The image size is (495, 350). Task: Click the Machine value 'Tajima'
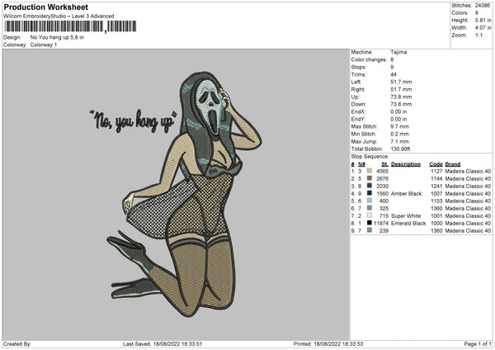pos(398,52)
